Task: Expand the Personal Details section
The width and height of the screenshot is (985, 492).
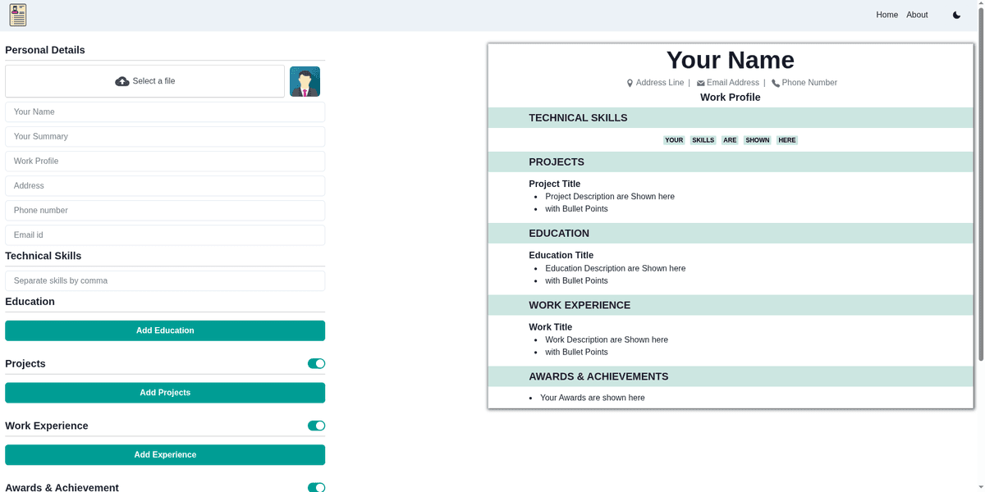Action: pyautogui.click(x=45, y=50)
